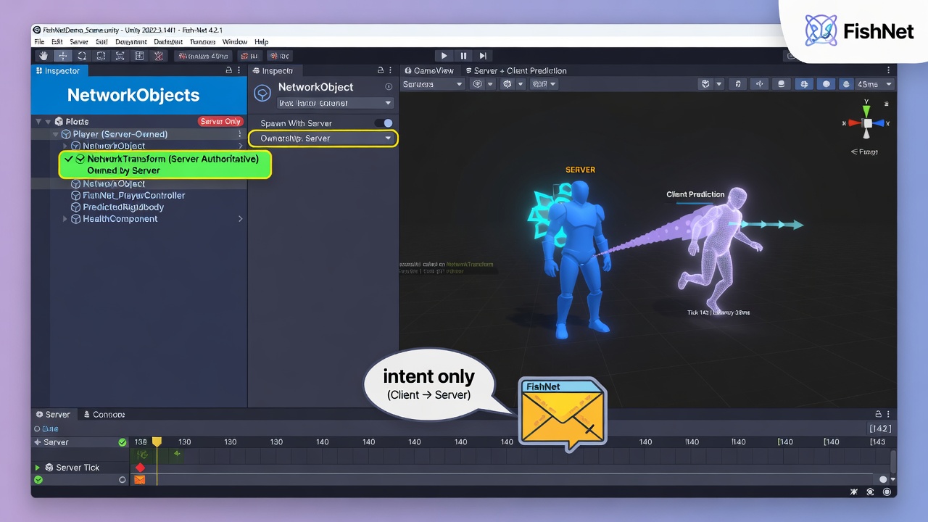Select the Console tab in bottom panel
Viewport: 928px width, 522px height.
(104, 415)
